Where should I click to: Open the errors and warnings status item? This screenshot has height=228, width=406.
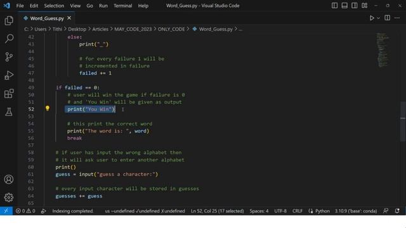point(25,211)
